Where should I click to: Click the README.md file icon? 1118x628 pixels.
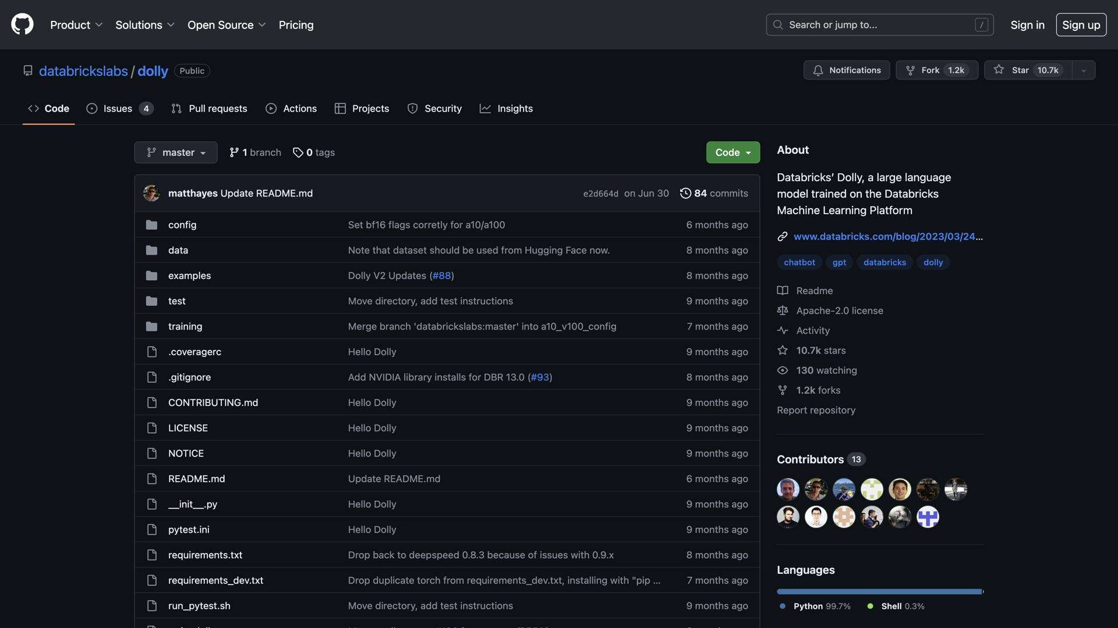point(151,479)
